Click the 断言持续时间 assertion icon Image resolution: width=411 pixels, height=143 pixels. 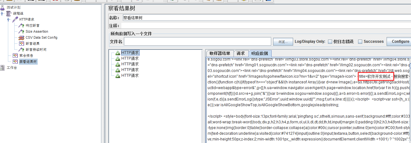coord(21,49)
